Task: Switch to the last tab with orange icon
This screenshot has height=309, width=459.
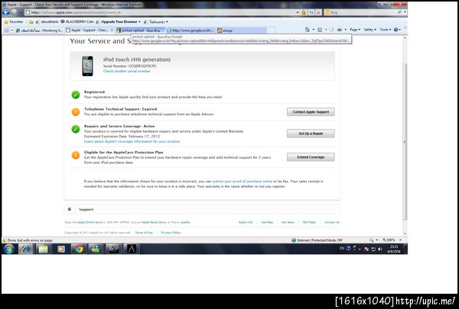Action: [x=242, y=30]
